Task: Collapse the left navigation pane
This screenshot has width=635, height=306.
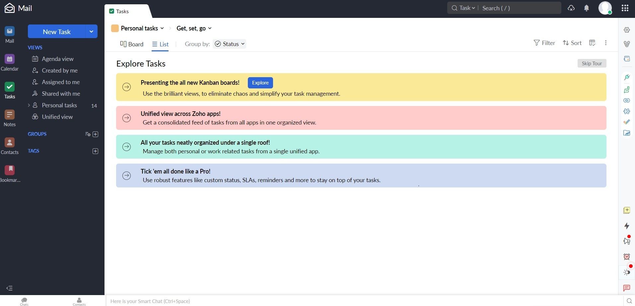Action: (9, 288)
